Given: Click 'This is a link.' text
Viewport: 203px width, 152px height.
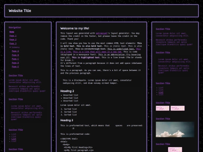Looking at the screenshot, I should click(x=66, y=52).
